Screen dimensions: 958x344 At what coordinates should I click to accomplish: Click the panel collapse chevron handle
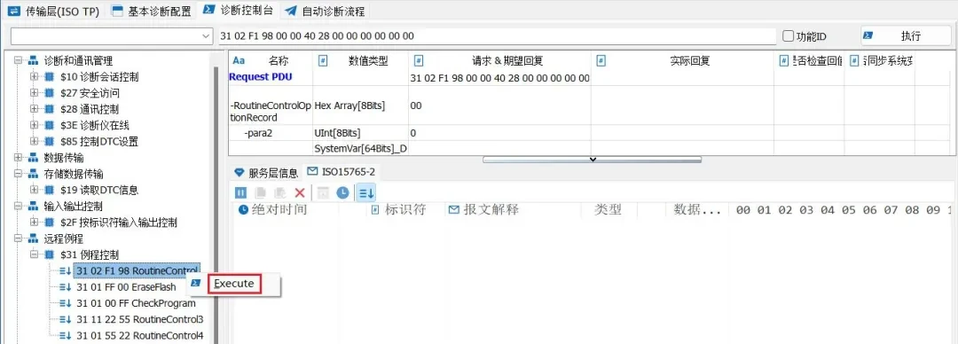pyautogui.click(x=592, y=160)
